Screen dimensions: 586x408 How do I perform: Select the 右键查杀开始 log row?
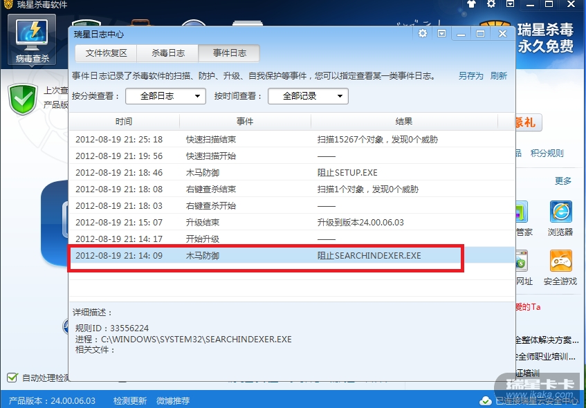tap(291, 206)
